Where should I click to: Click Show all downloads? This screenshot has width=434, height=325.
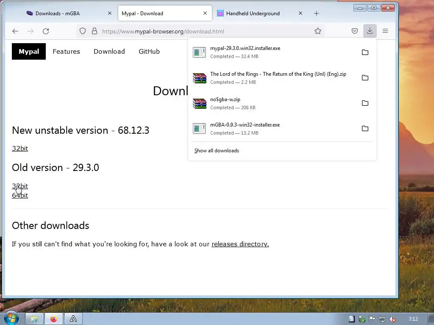217,151
